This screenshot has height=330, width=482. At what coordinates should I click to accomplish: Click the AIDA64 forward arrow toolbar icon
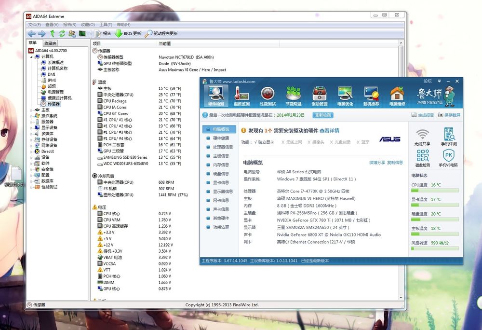[42, 33]
